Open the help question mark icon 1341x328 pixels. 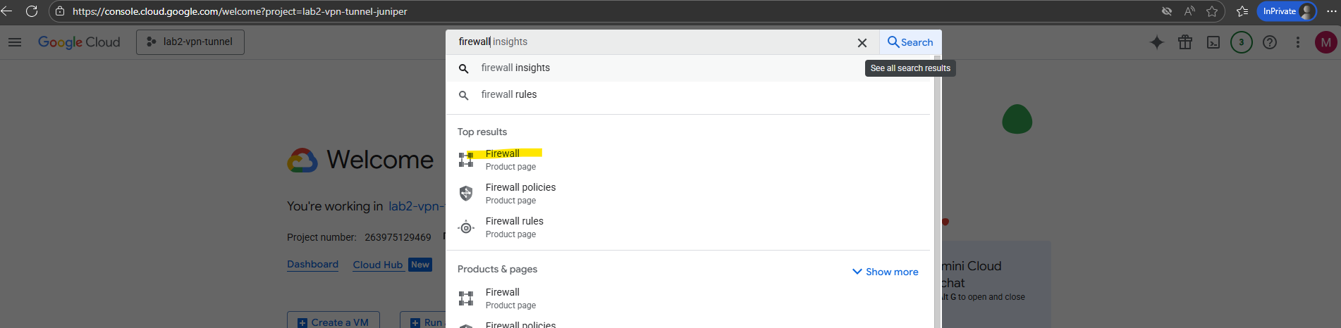click(1270, 42)
